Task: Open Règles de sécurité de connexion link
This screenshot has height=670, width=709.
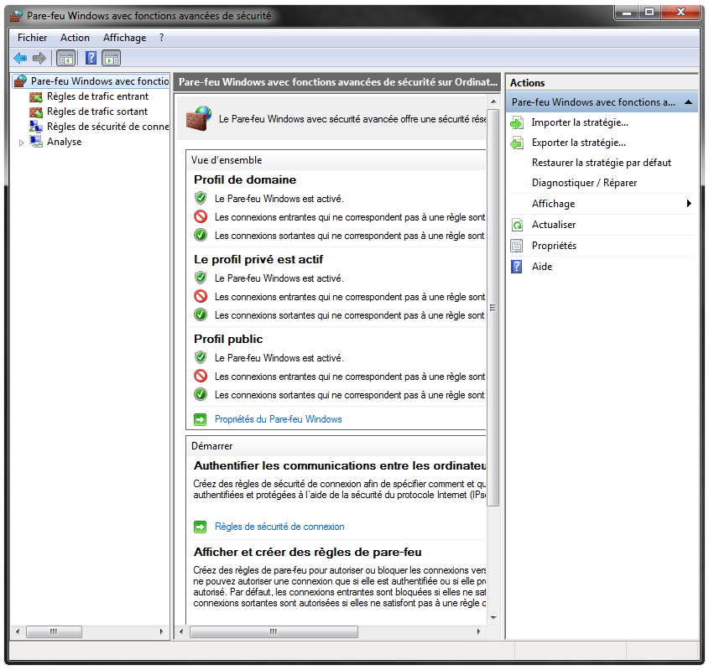Action: 279,527
